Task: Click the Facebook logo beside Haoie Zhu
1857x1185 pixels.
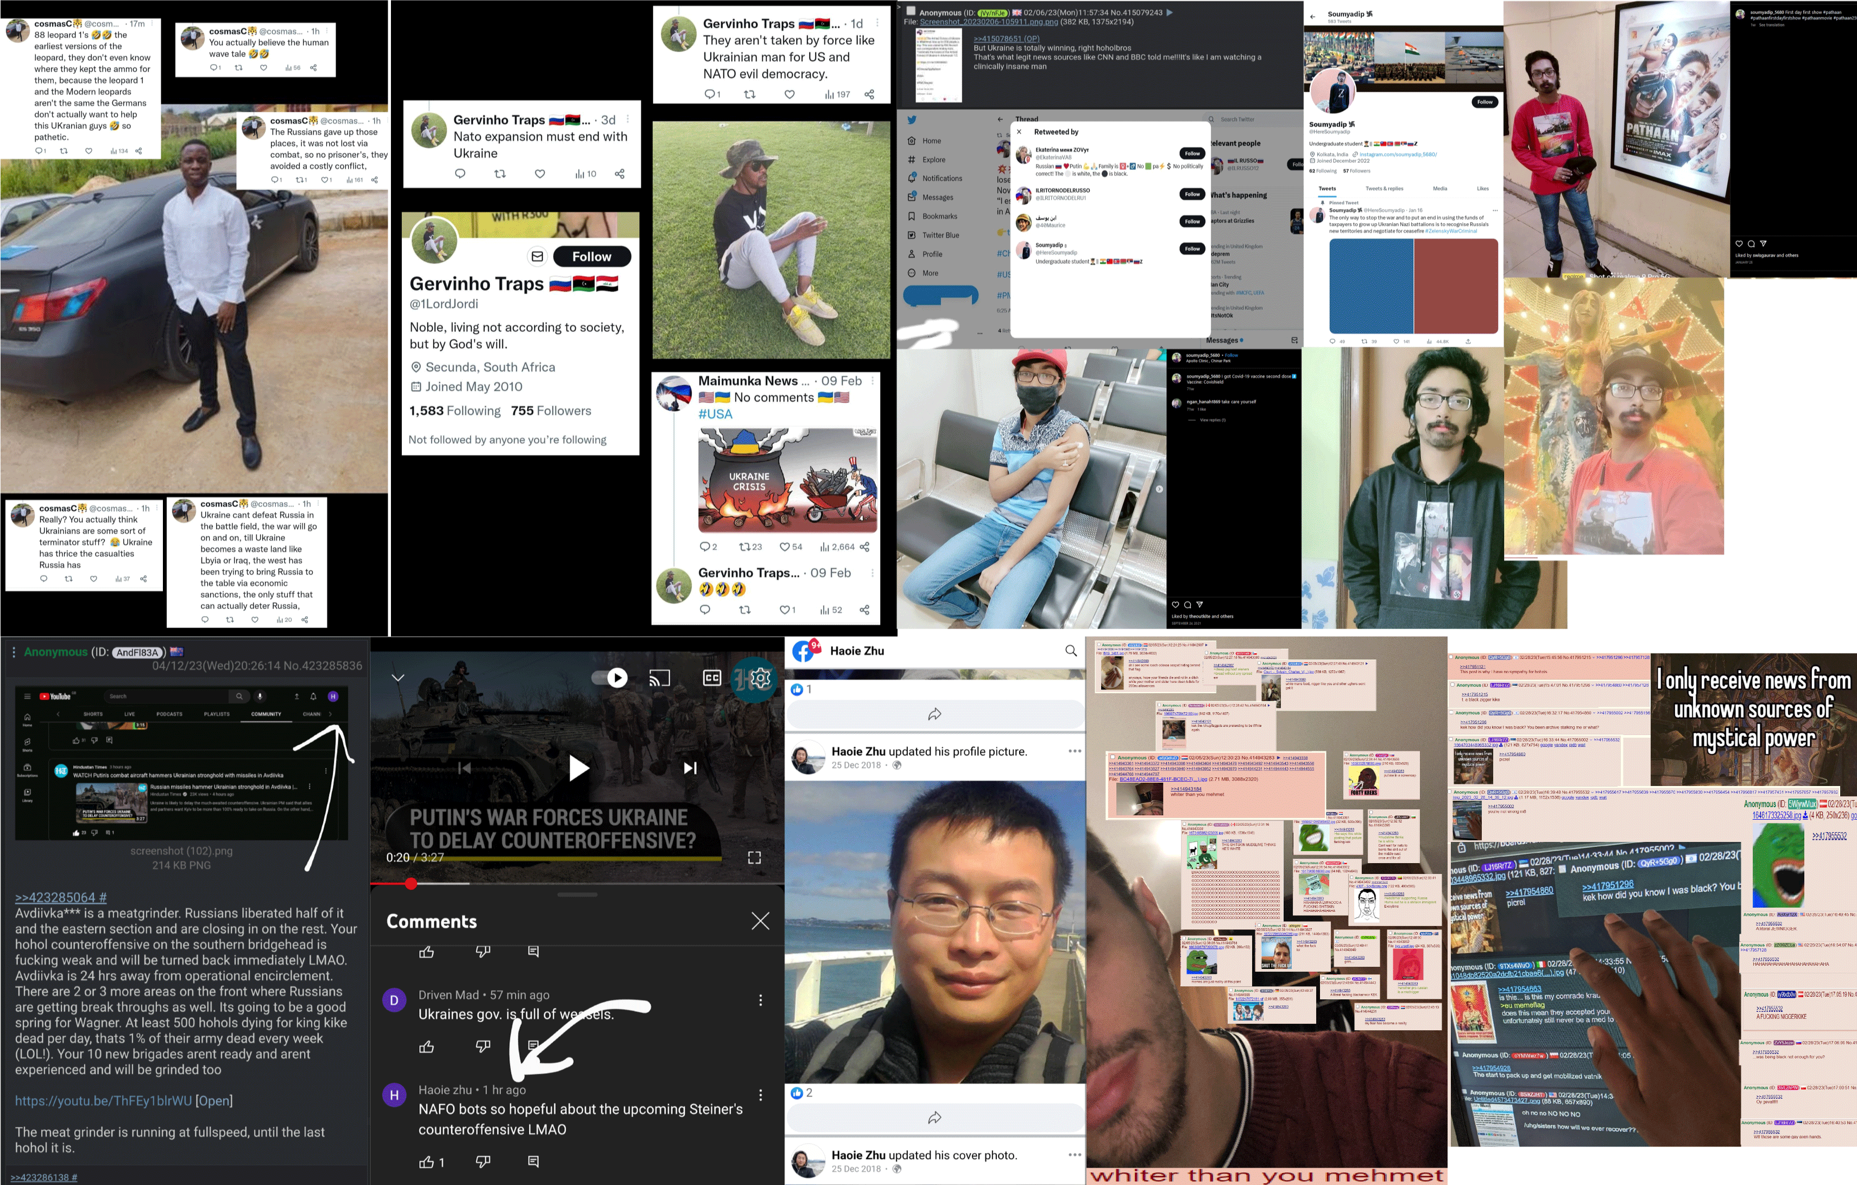Action: (x=804, y=651)
